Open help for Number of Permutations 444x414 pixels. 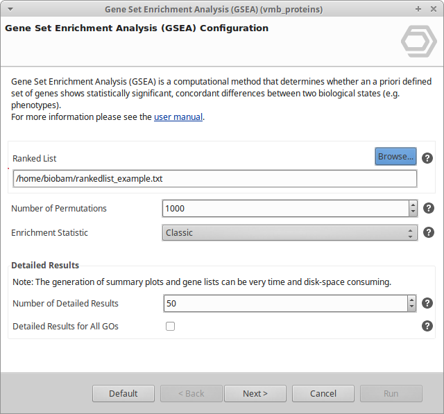tap(429, 208)
